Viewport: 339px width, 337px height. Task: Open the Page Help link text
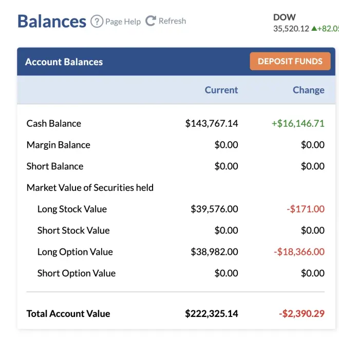[x=123, y=22]
